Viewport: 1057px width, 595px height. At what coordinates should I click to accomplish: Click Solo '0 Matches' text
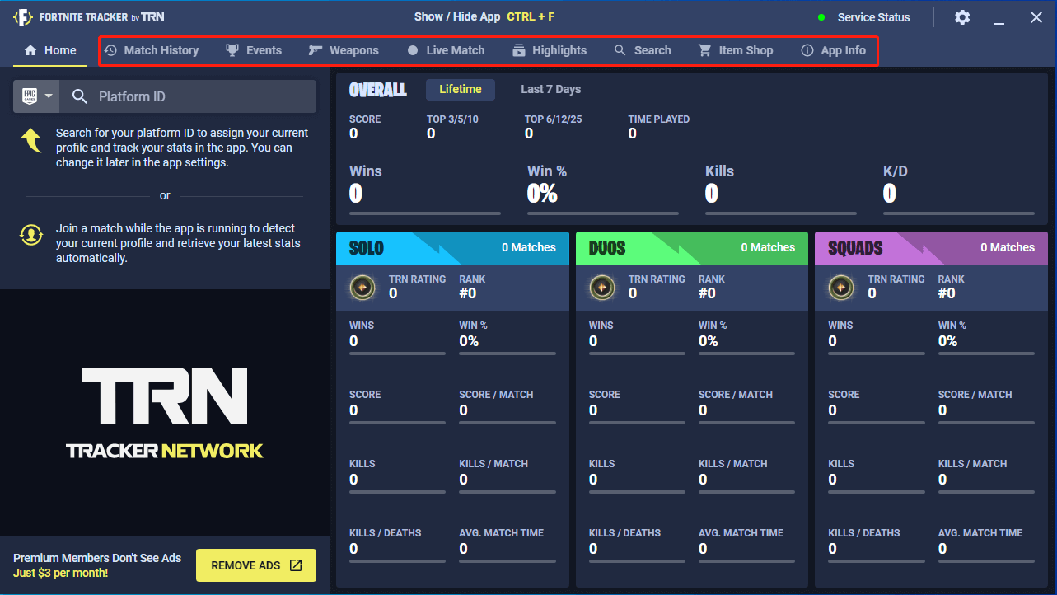tap(529, 247)
